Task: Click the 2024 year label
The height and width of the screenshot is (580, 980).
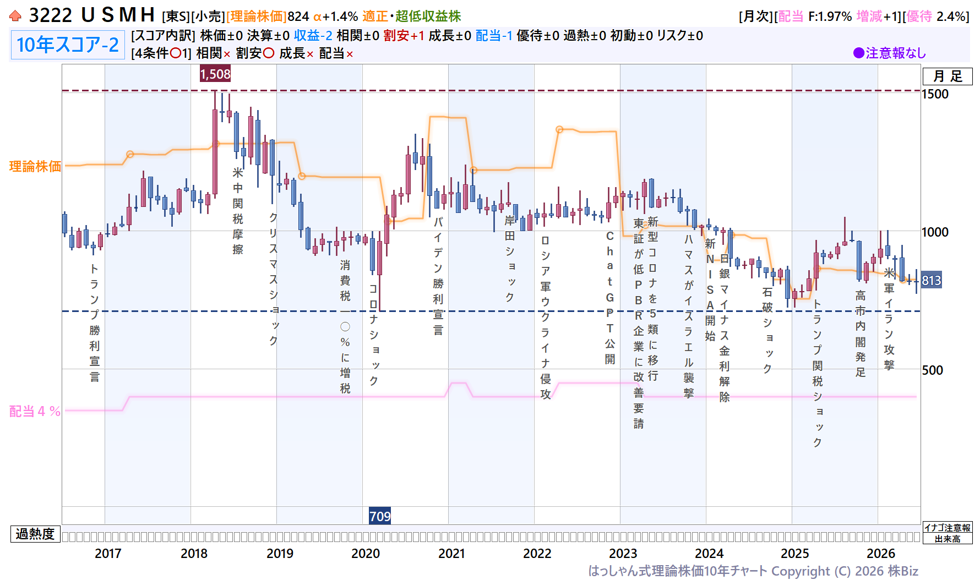Action: point(709,554)
